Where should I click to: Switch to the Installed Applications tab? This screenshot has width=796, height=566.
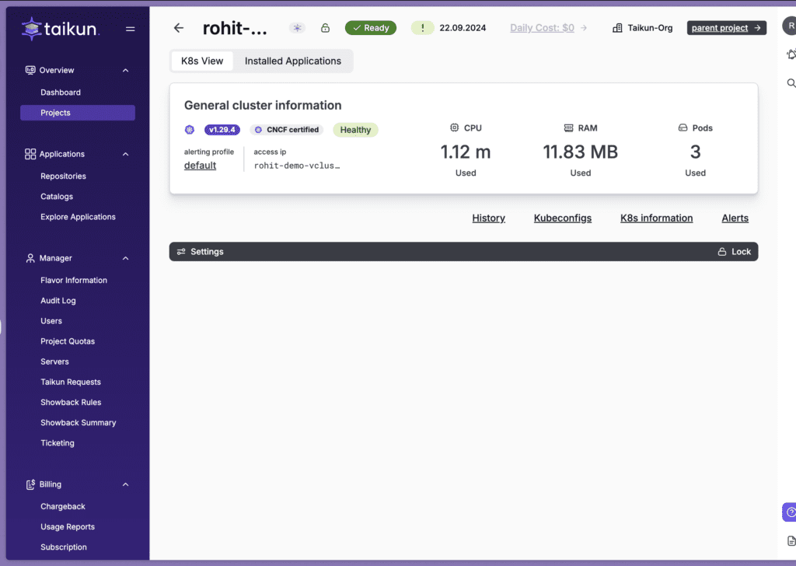pos(292,61)
